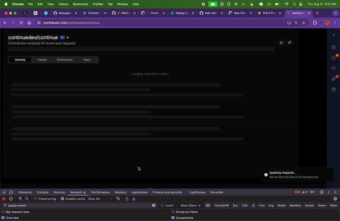Go back in Chrome history

[x=5, y=23]
